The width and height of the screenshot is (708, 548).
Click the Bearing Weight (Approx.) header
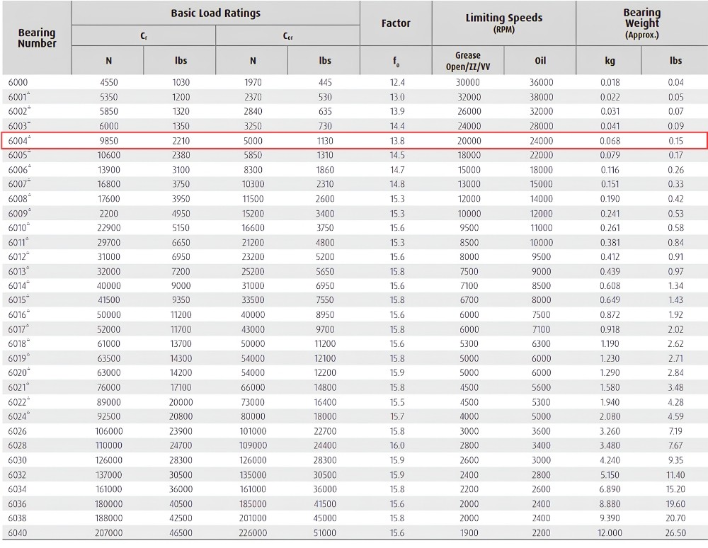(642, 23)
